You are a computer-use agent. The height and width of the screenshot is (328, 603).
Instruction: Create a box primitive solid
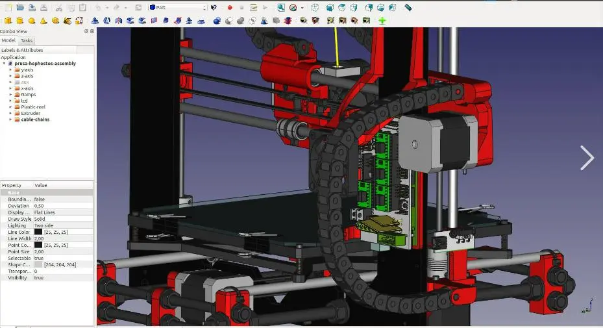(8, 21)
